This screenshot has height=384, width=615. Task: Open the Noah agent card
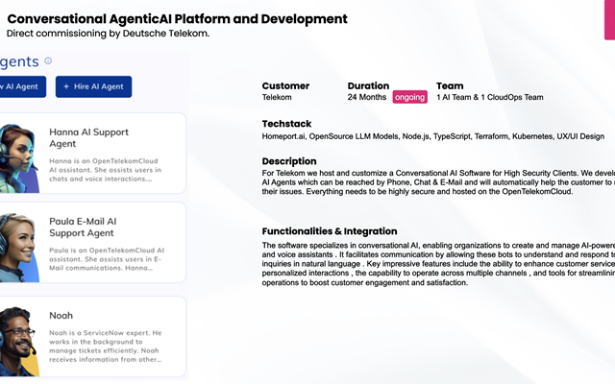coord(92,337)
